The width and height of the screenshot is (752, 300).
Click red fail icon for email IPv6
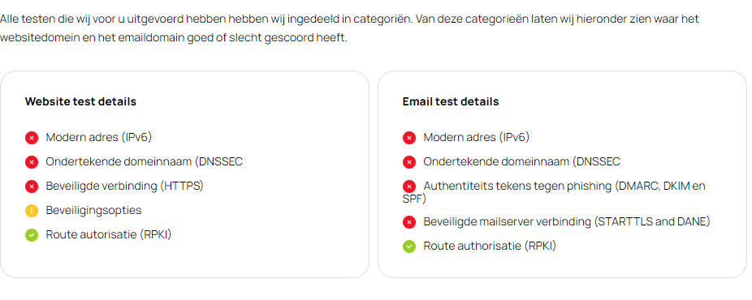tap(409, 139)
